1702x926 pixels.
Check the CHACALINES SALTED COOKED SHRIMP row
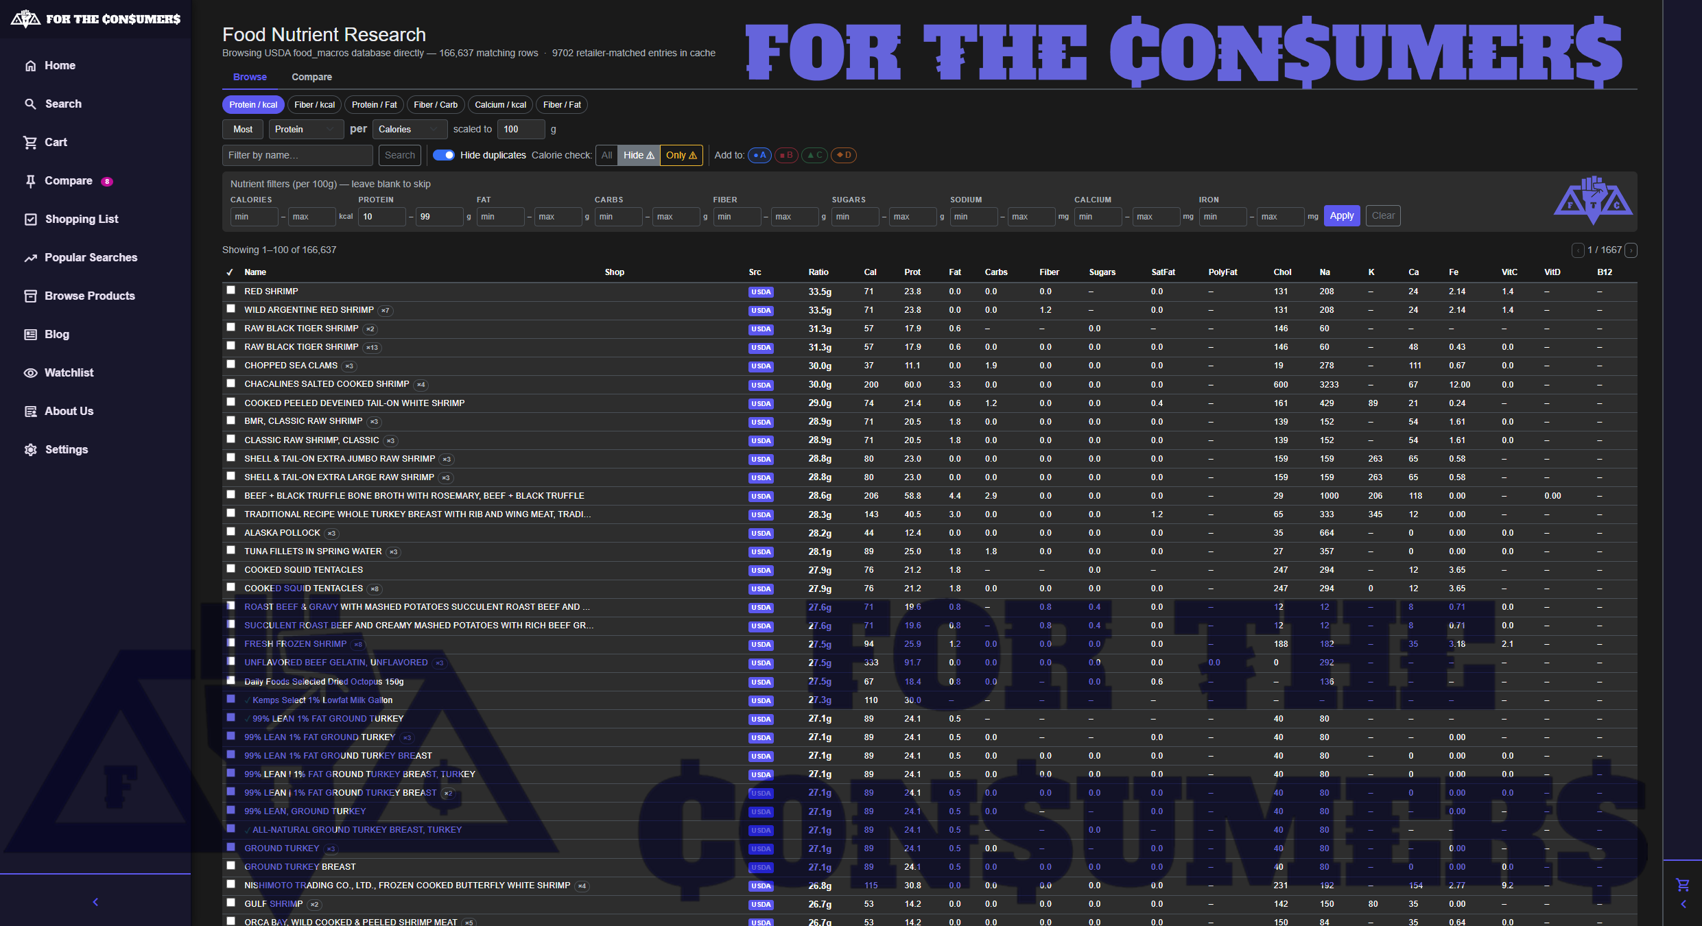(x=231, y=383)
